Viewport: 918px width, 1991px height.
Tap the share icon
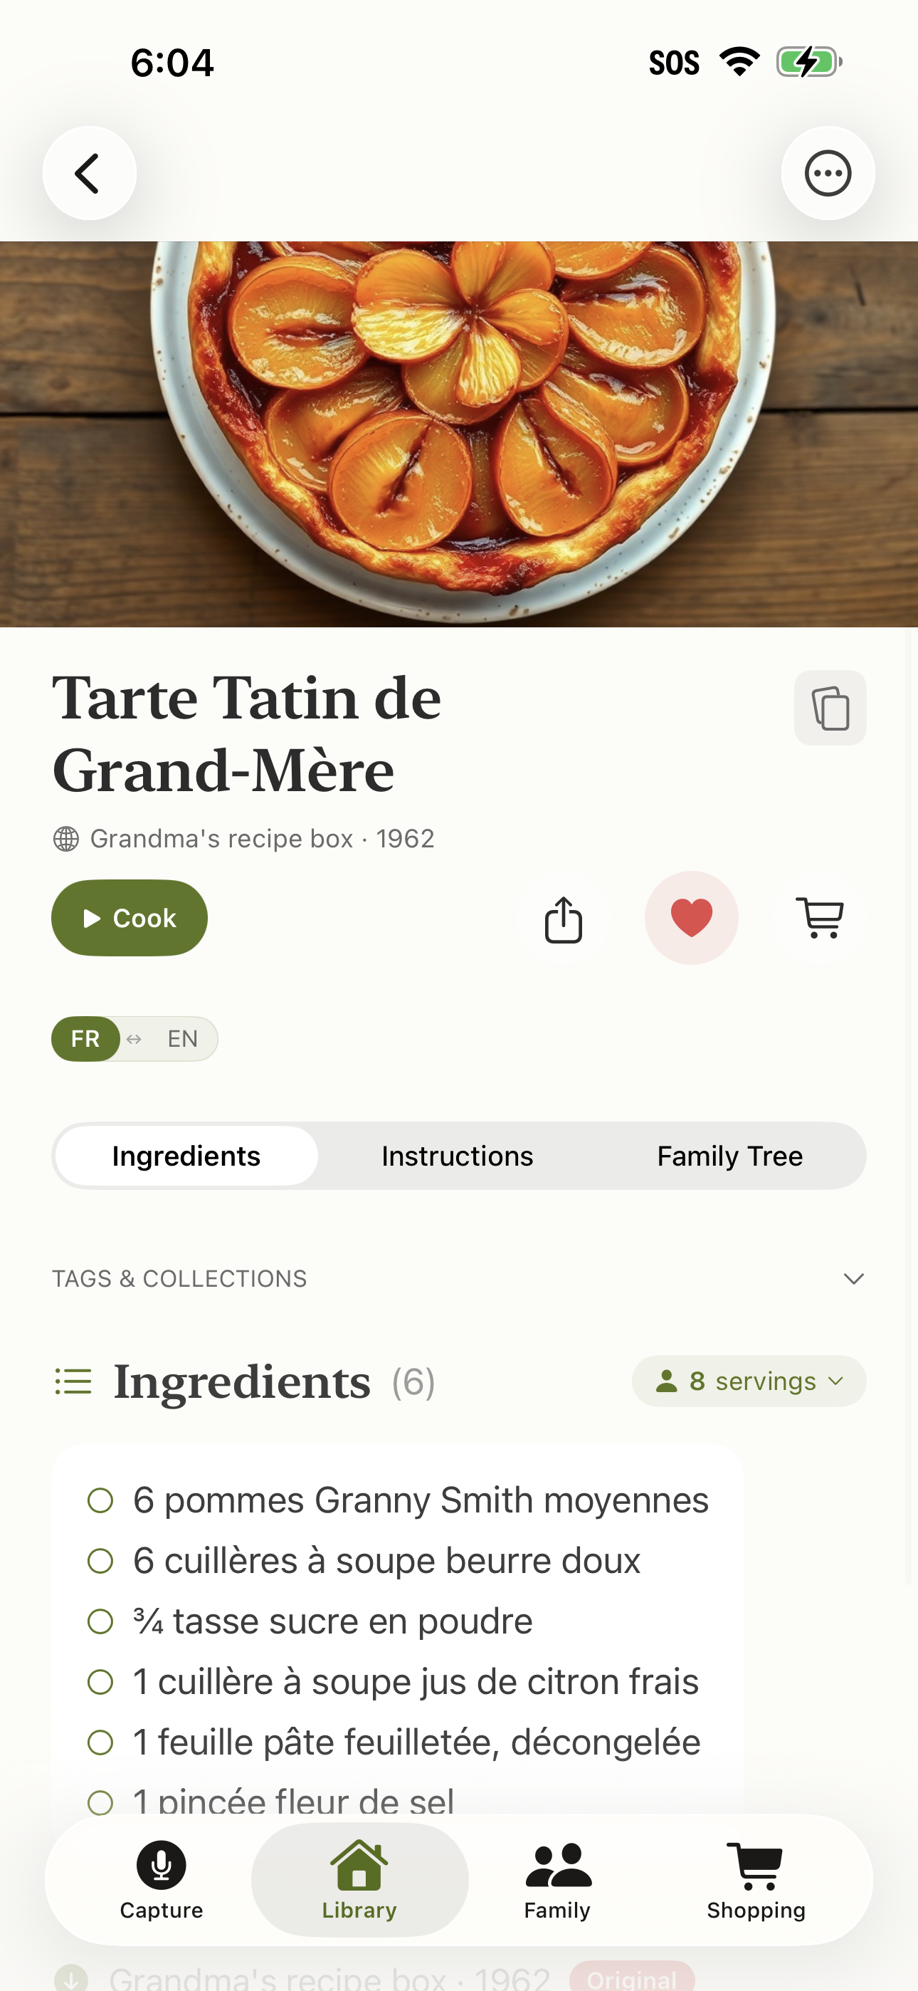(x=564, y=918)
